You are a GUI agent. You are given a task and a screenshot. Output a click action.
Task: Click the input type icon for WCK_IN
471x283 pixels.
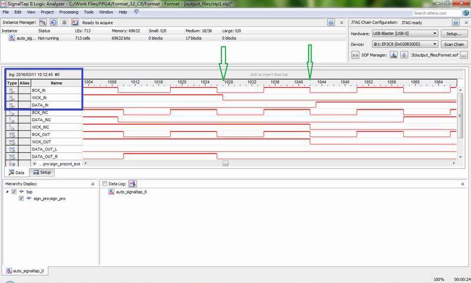(x=12, y=98)
